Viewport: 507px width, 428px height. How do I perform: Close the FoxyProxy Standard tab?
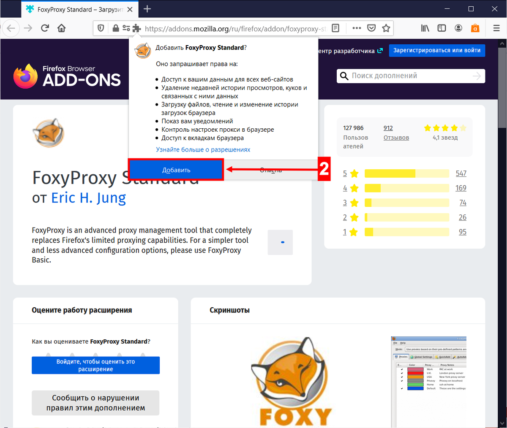pos(130,9)
